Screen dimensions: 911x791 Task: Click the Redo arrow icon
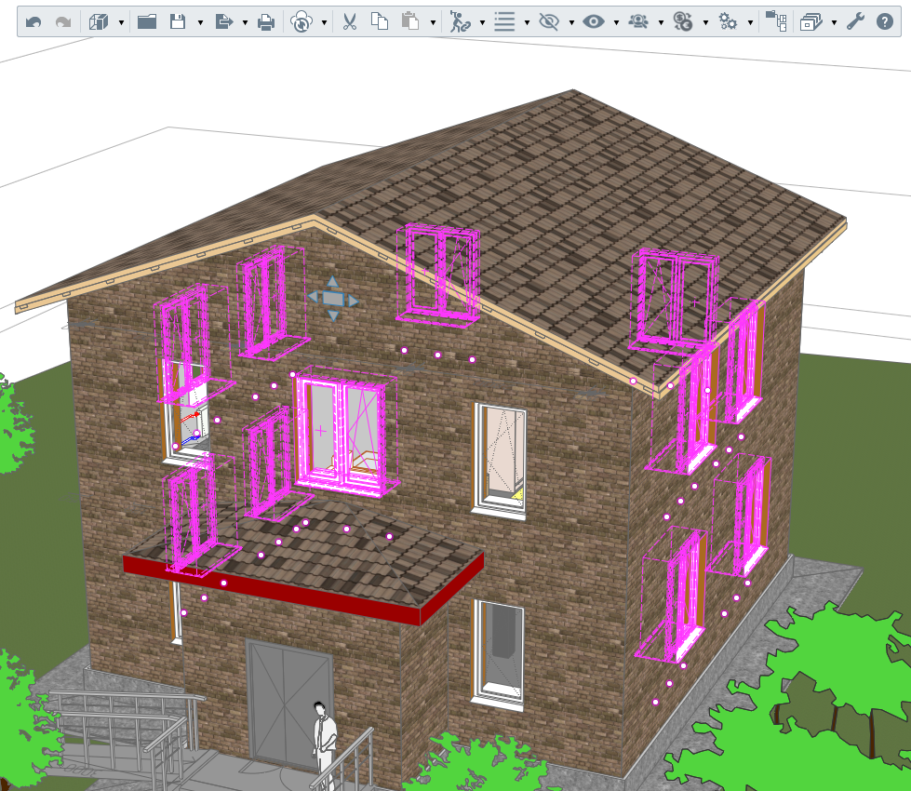[62, 22]
